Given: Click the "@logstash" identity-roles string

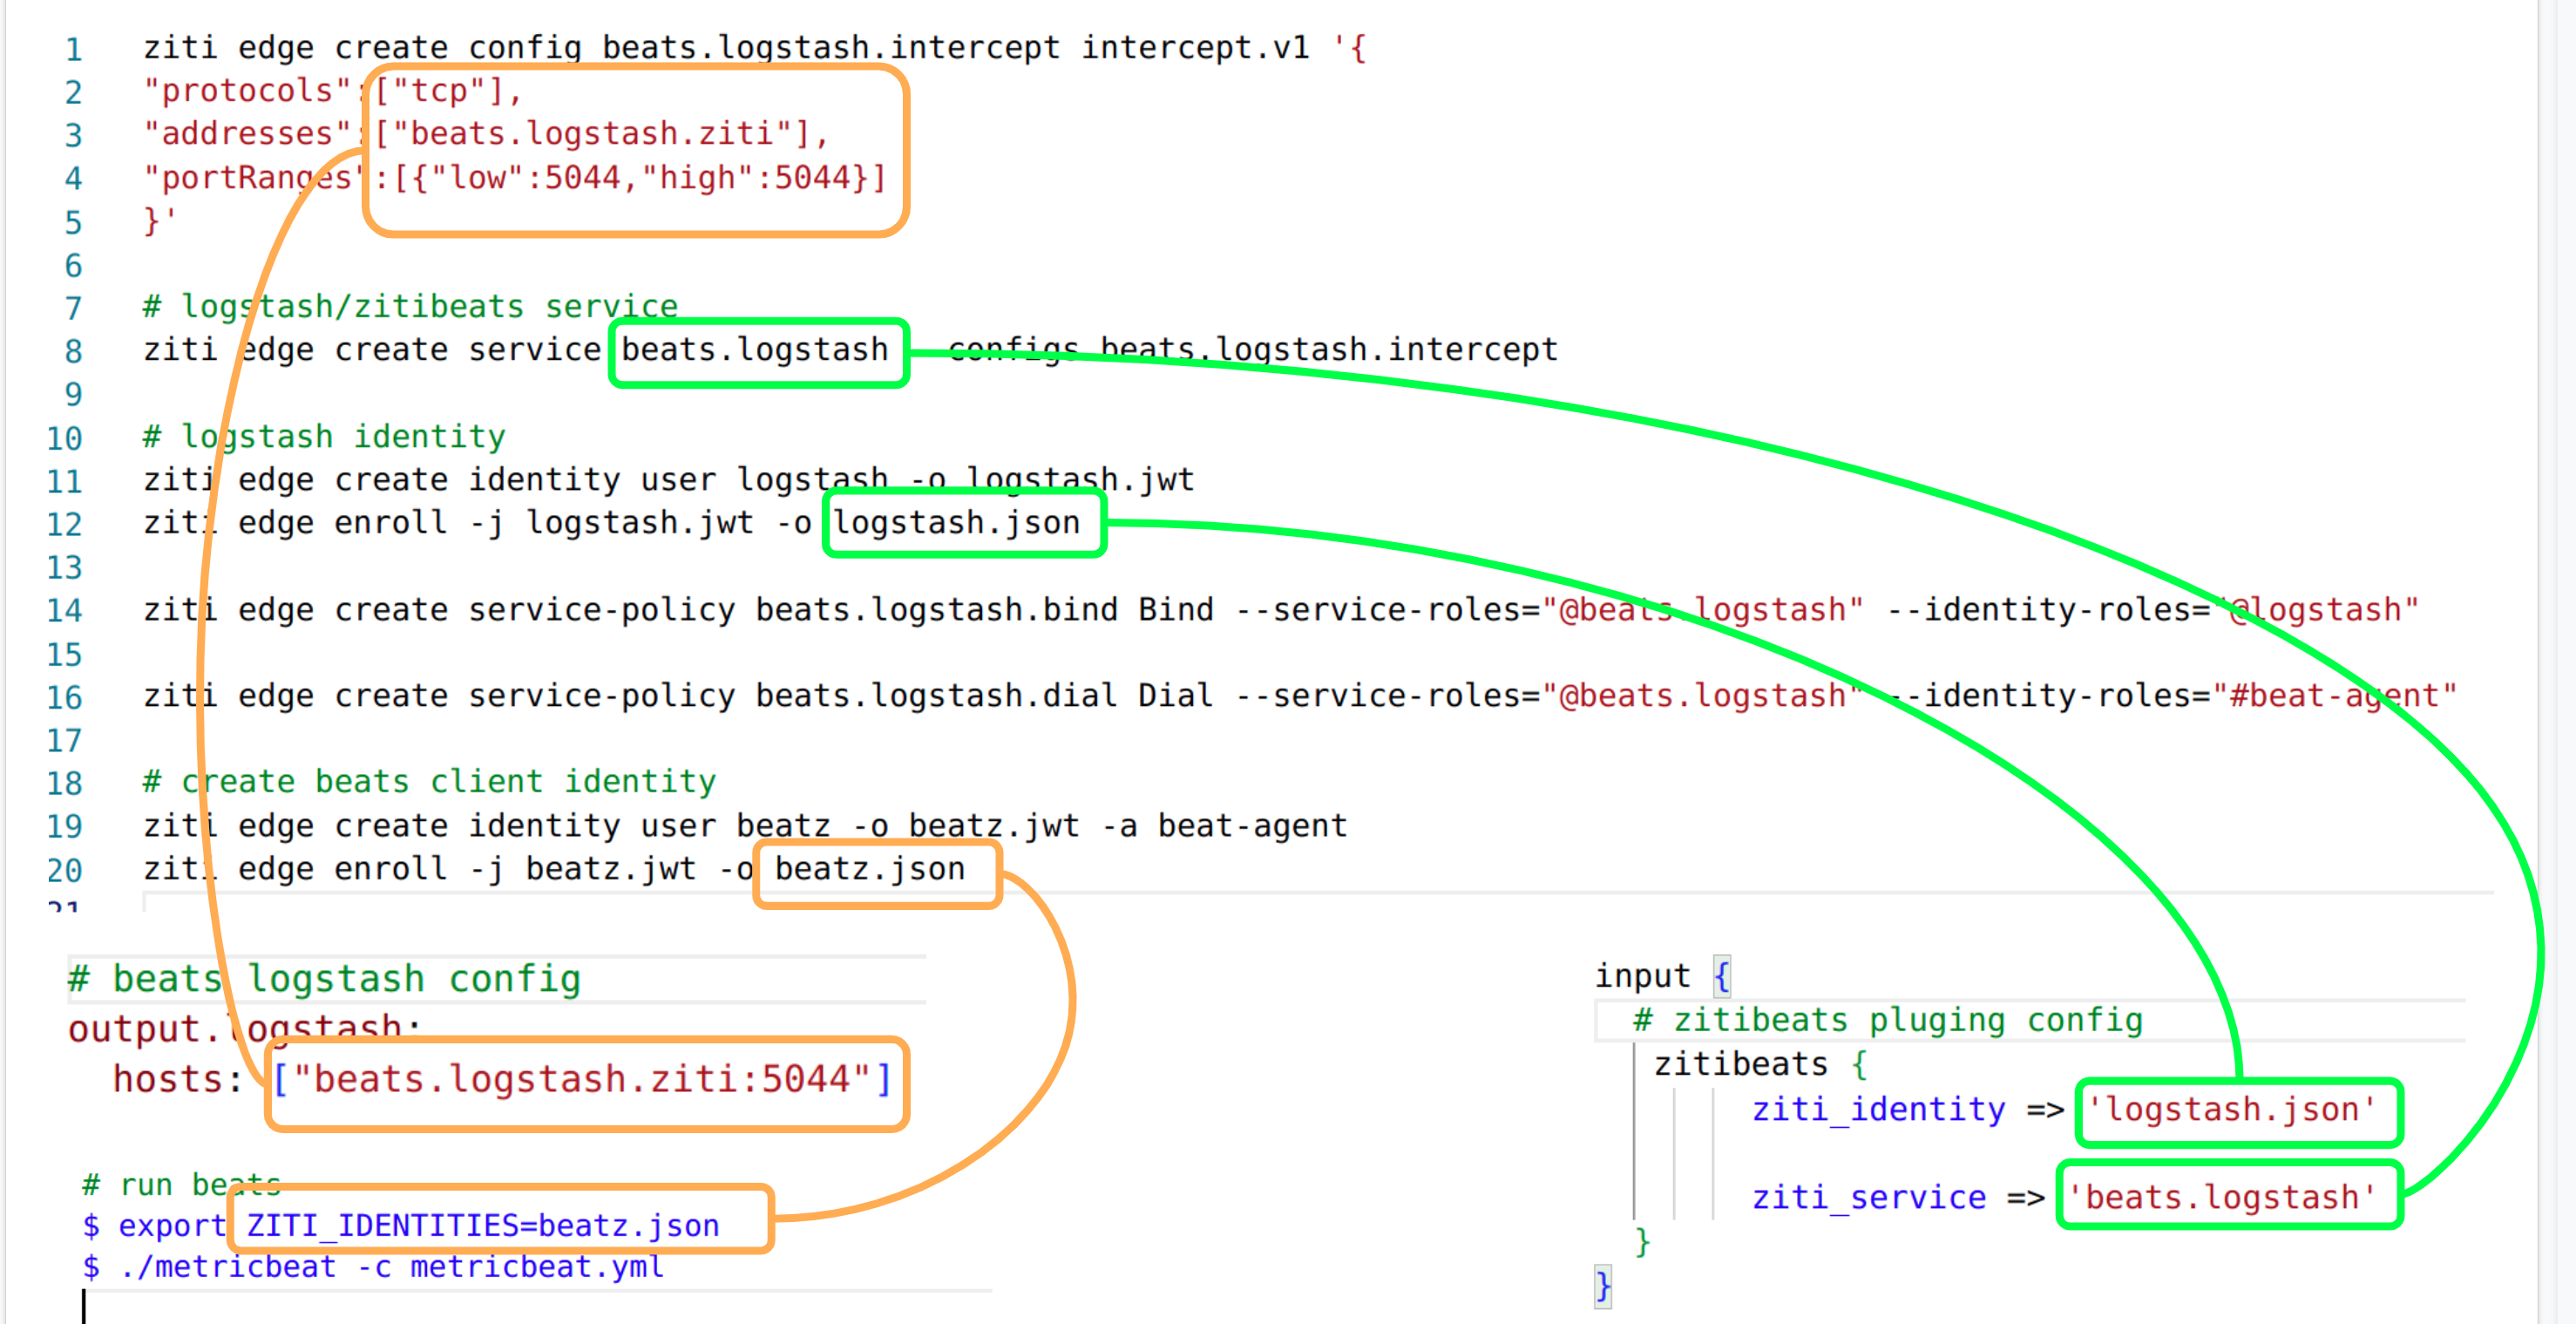Looking at the screenshot, I should 2318,610.
